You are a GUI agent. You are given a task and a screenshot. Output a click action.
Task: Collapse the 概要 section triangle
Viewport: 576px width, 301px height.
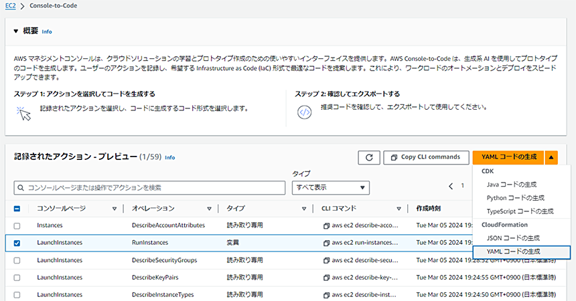point(16,31)
